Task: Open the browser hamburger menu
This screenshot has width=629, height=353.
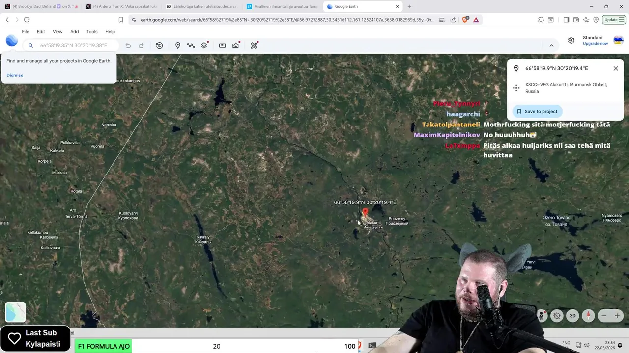Action: point(621,20)
